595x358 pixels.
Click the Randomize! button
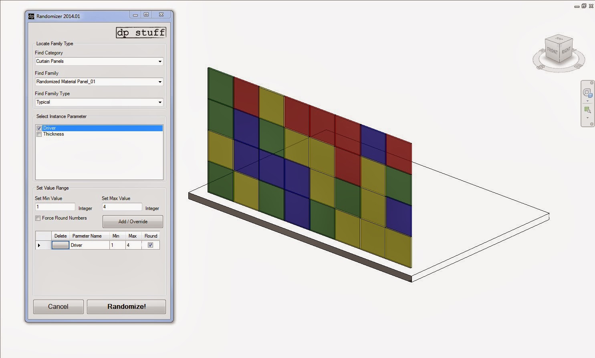(126, 306)
